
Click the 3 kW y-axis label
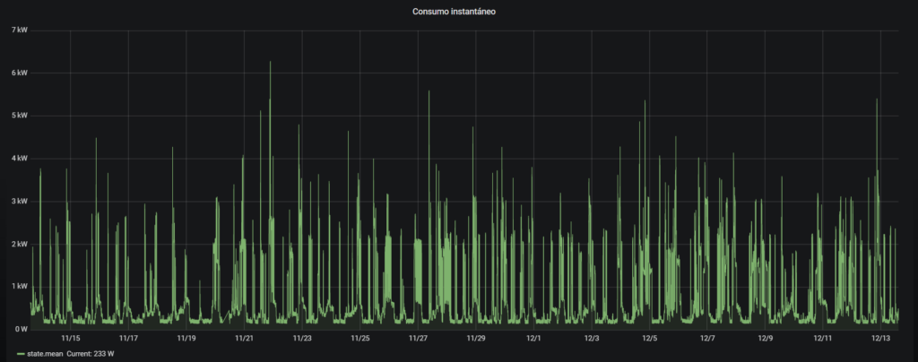(x=19, y=201)
